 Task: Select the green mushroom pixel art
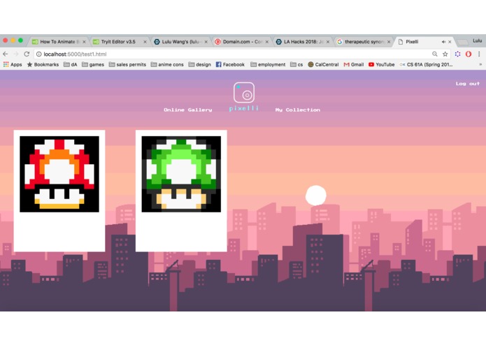point(181,174)
